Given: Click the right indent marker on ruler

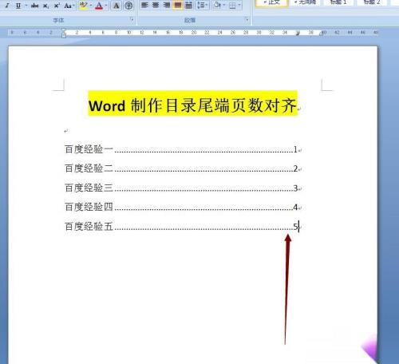Looking at the screenshot, I should coord(322,34).
